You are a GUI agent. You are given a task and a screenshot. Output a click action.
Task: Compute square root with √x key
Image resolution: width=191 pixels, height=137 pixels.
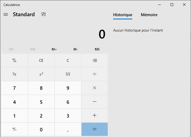68,74
